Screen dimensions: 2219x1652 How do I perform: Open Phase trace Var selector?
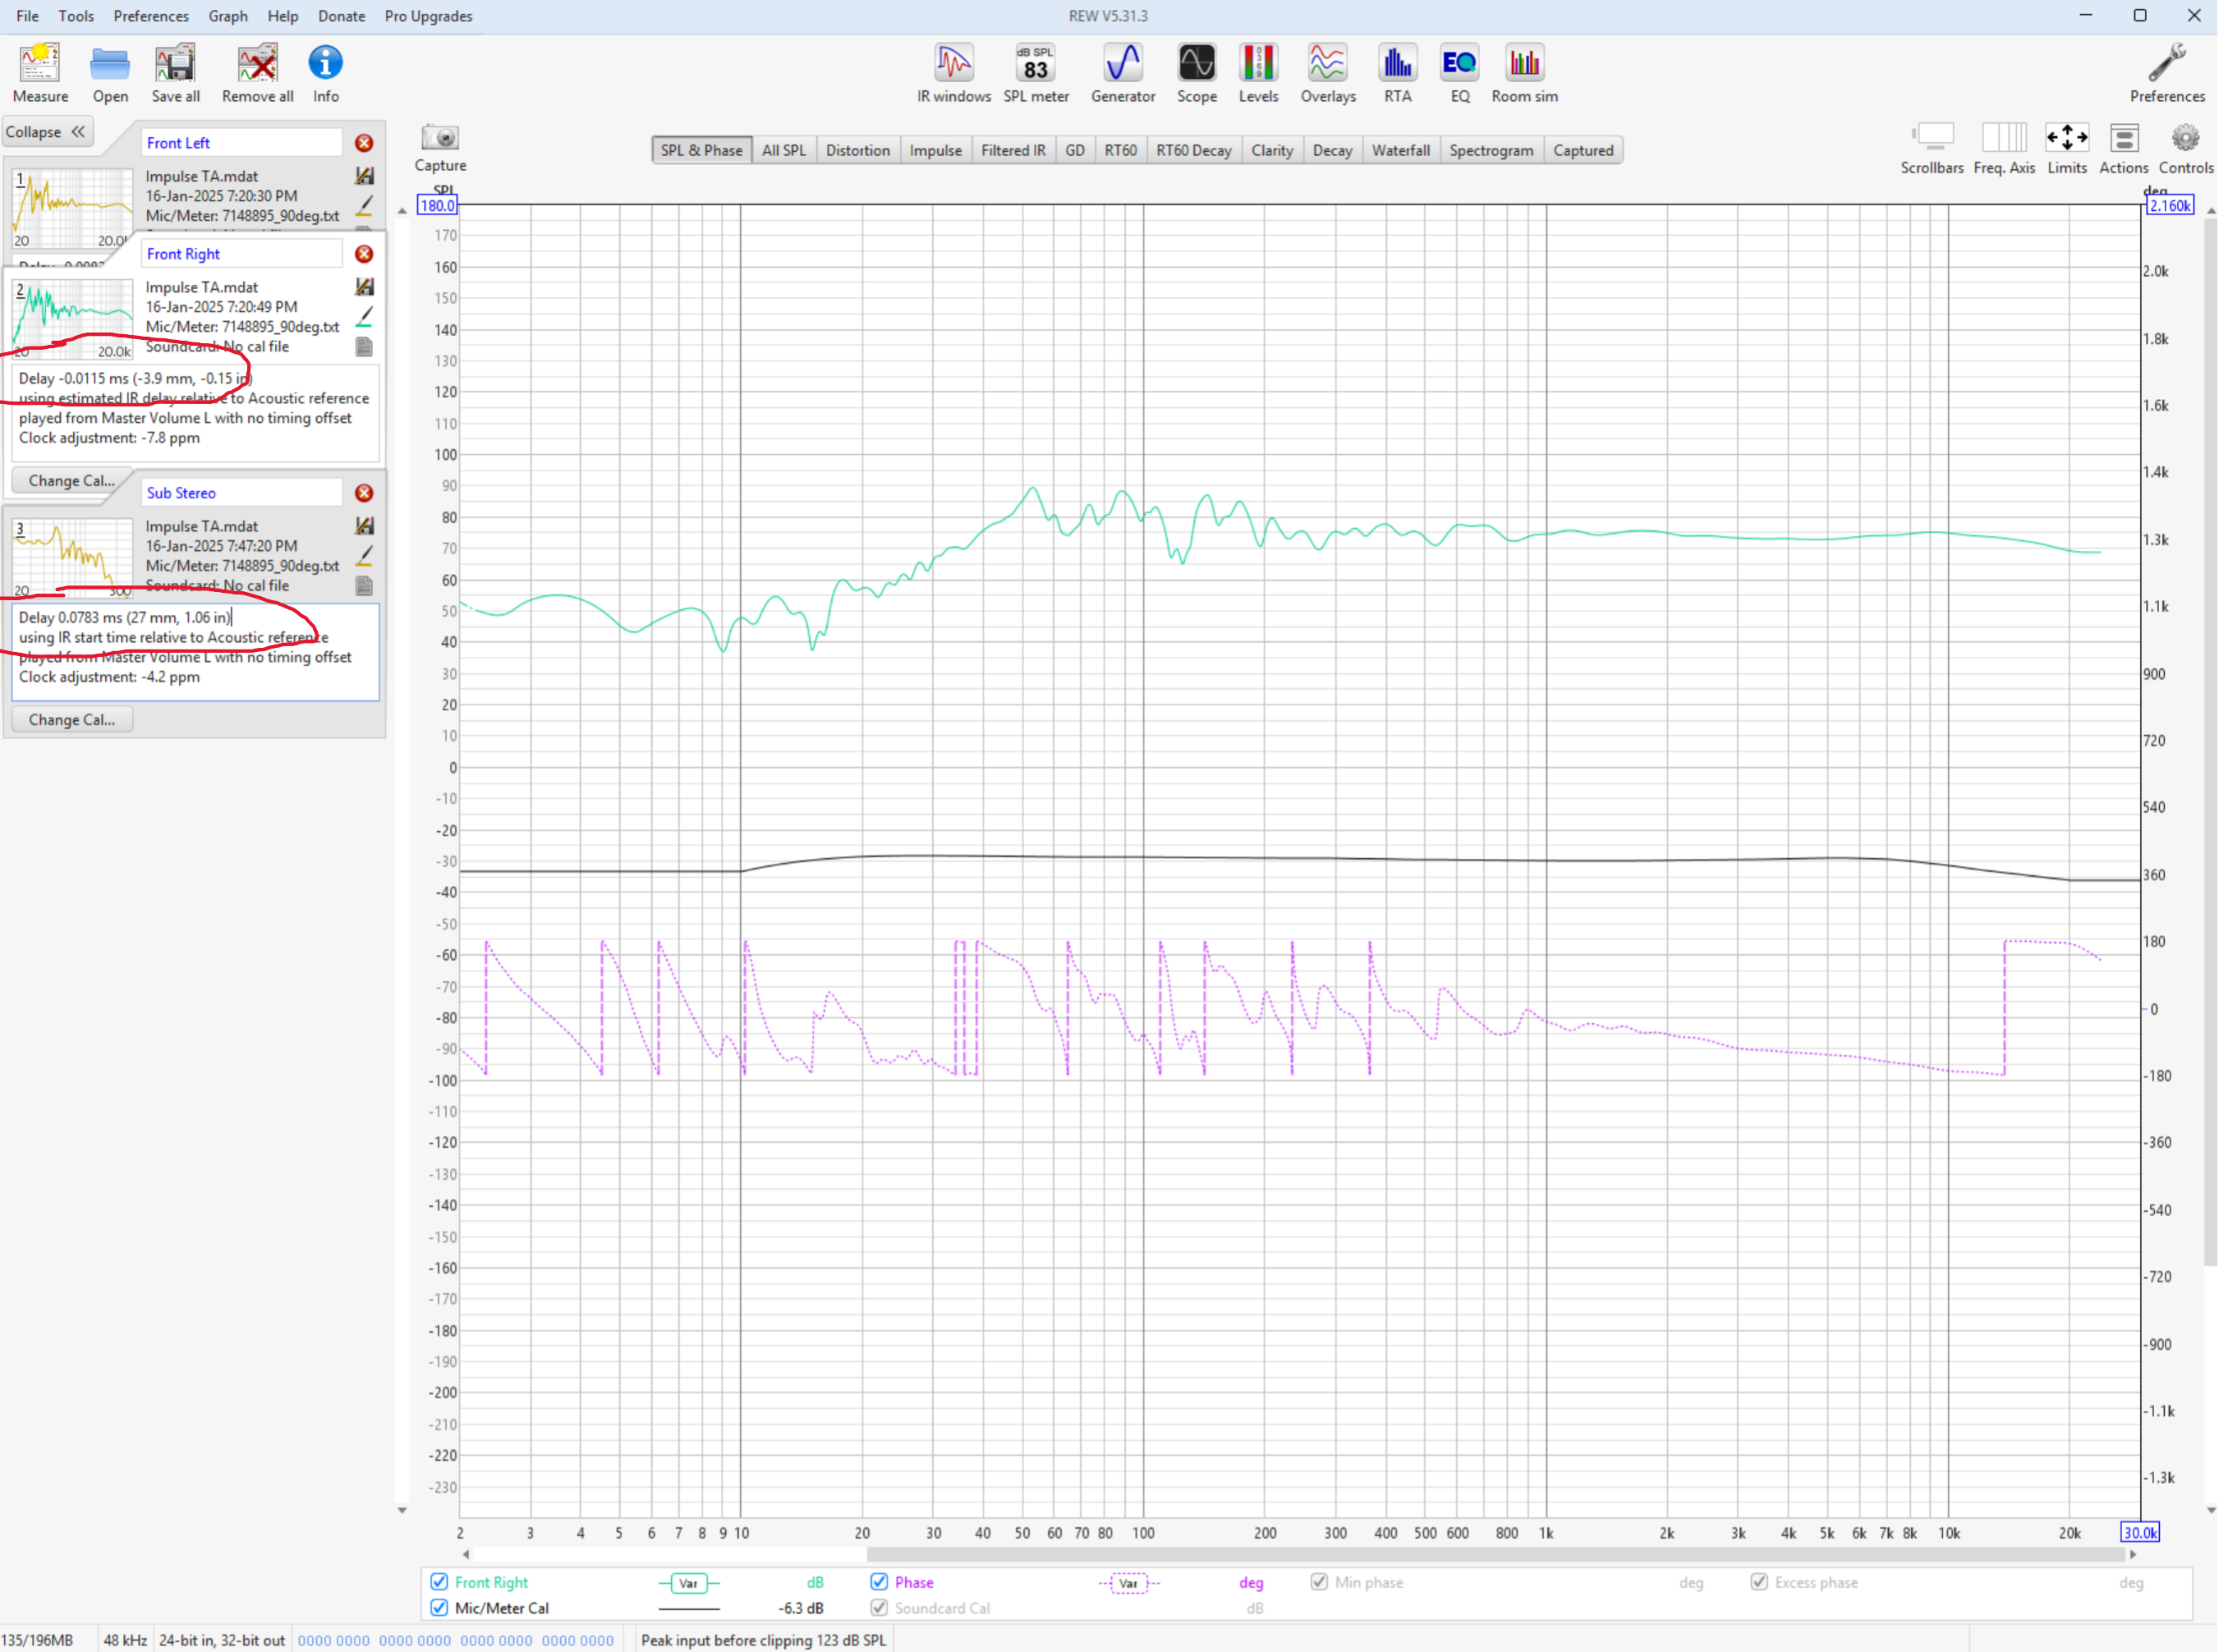pyautogui.click(x=1128, y=1583)
